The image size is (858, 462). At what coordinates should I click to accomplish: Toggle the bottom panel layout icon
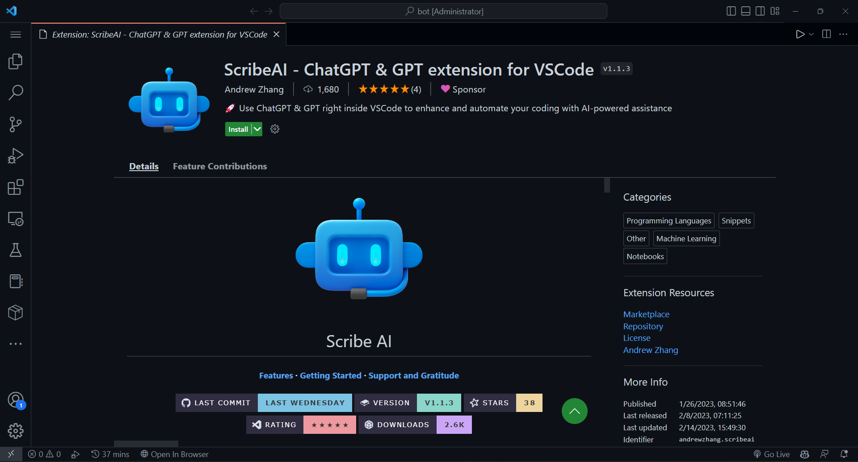click(x=746, y=11)
